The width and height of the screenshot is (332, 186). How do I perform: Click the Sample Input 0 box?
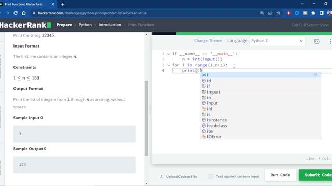click(75, 134)
